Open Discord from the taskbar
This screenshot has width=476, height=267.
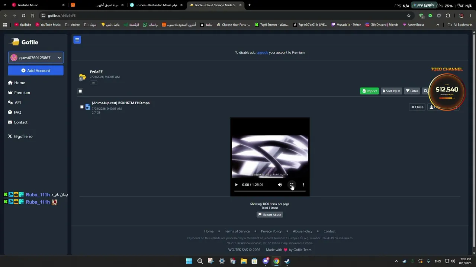(266, 261)
